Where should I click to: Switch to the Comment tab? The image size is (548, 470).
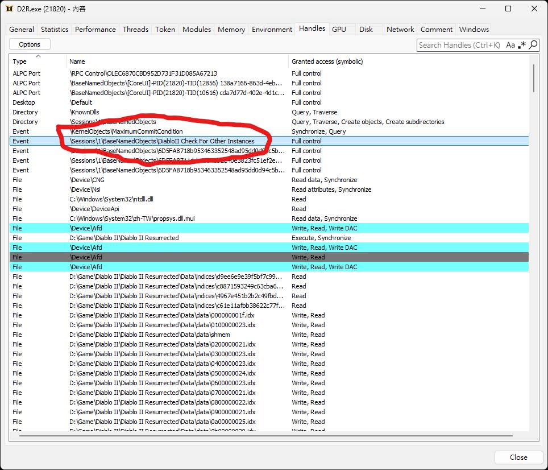(437, 30)
